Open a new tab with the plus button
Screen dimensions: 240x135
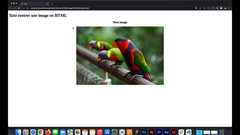pos(52,4)
